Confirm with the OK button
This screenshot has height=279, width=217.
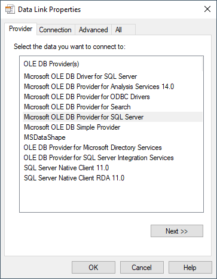[x=93, y=268]
